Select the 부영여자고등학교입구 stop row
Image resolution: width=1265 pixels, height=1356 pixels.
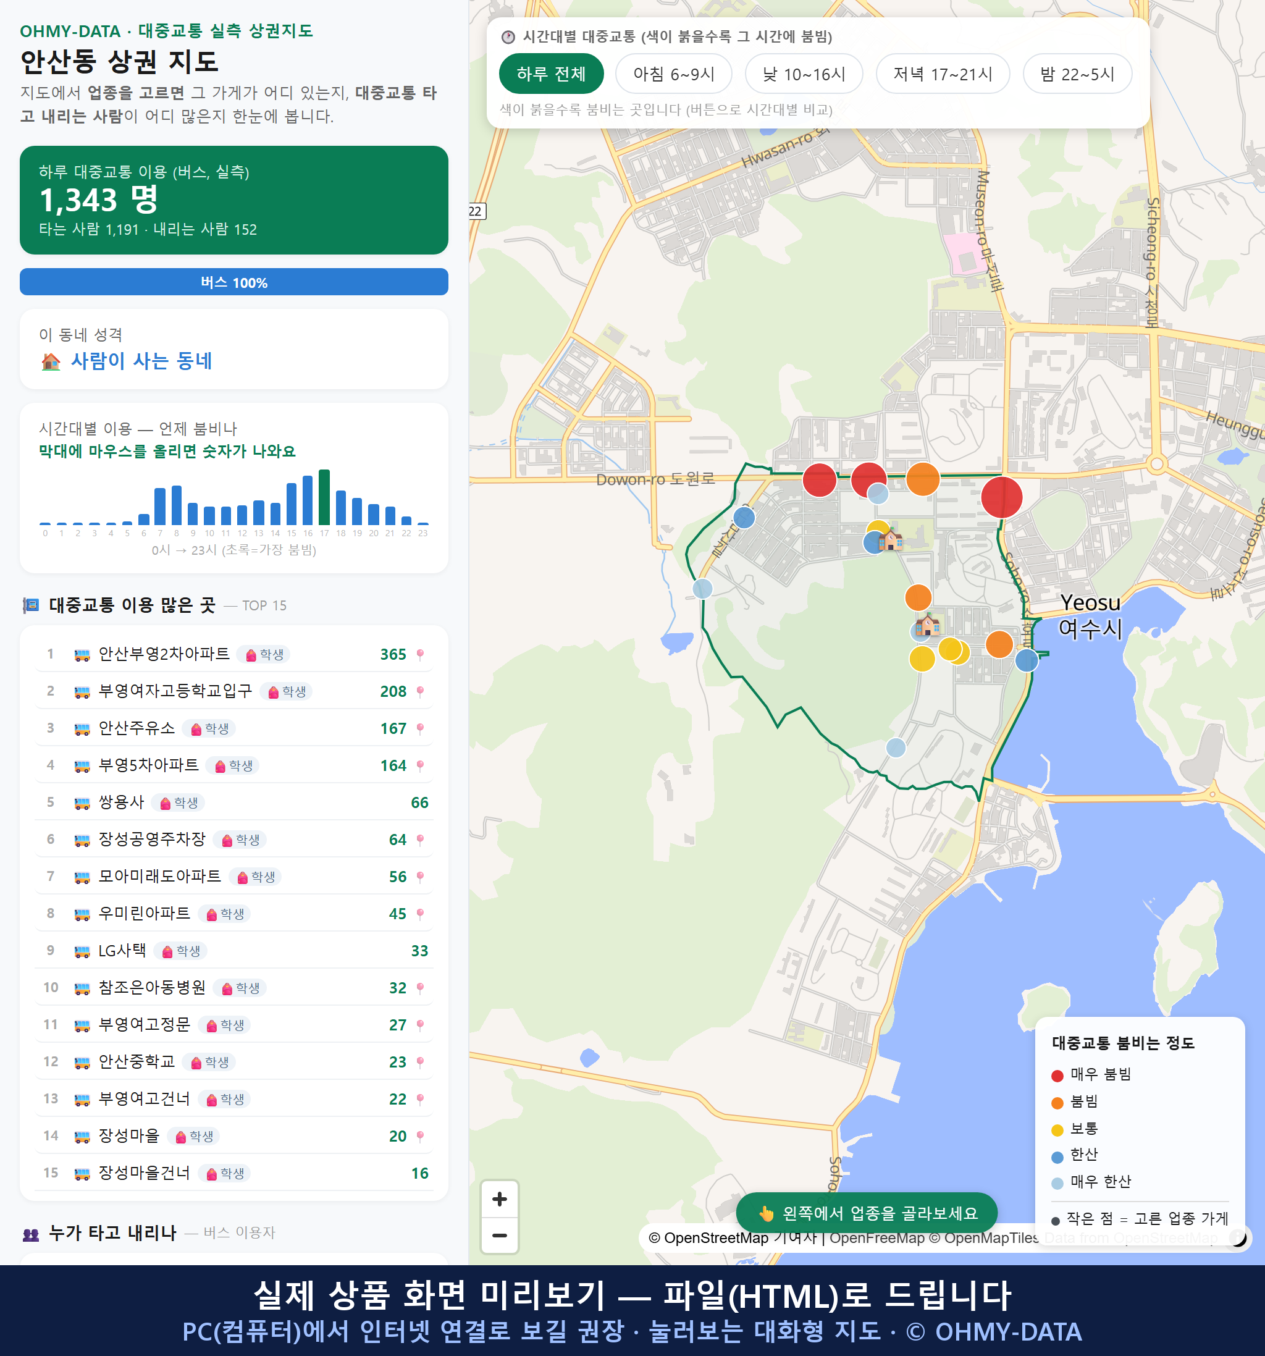(234, 691)
